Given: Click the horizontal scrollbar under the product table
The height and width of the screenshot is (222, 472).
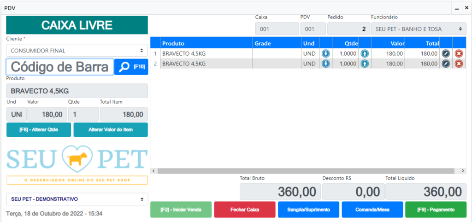Looking at the screenshot, I should tap(308, 171).
